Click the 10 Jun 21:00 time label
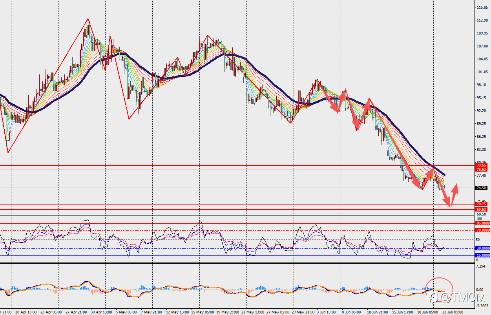Image resolution: width=491 pixels, height=315 pixels. [377, 312]
